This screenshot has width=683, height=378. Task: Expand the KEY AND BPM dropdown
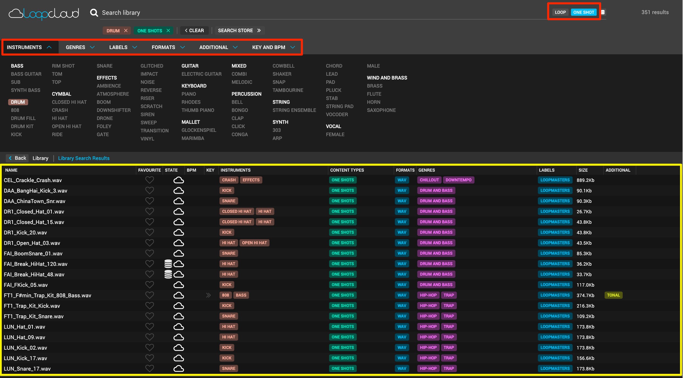click(274, 47)
